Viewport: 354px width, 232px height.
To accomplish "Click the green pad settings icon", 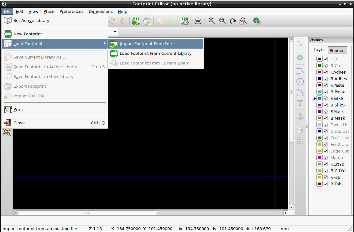I will pos(257,21).
